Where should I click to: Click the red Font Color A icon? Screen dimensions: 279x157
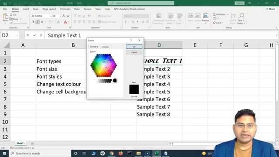click(65, 22)
